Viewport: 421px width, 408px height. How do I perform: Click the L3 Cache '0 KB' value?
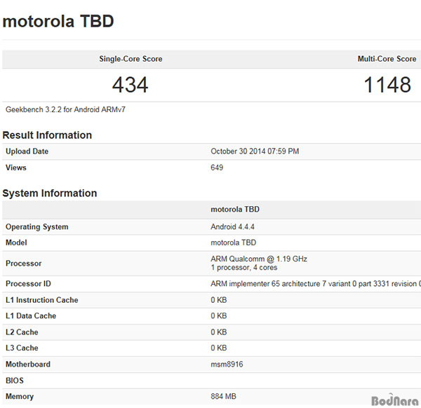point(219,348)
